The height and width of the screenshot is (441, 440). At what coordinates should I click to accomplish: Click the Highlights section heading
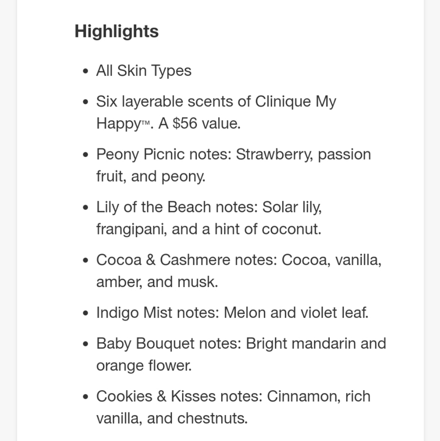117,31
